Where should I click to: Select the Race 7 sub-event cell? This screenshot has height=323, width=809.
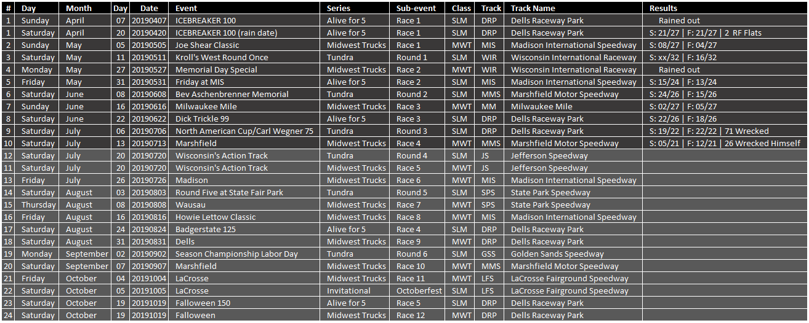419,204
